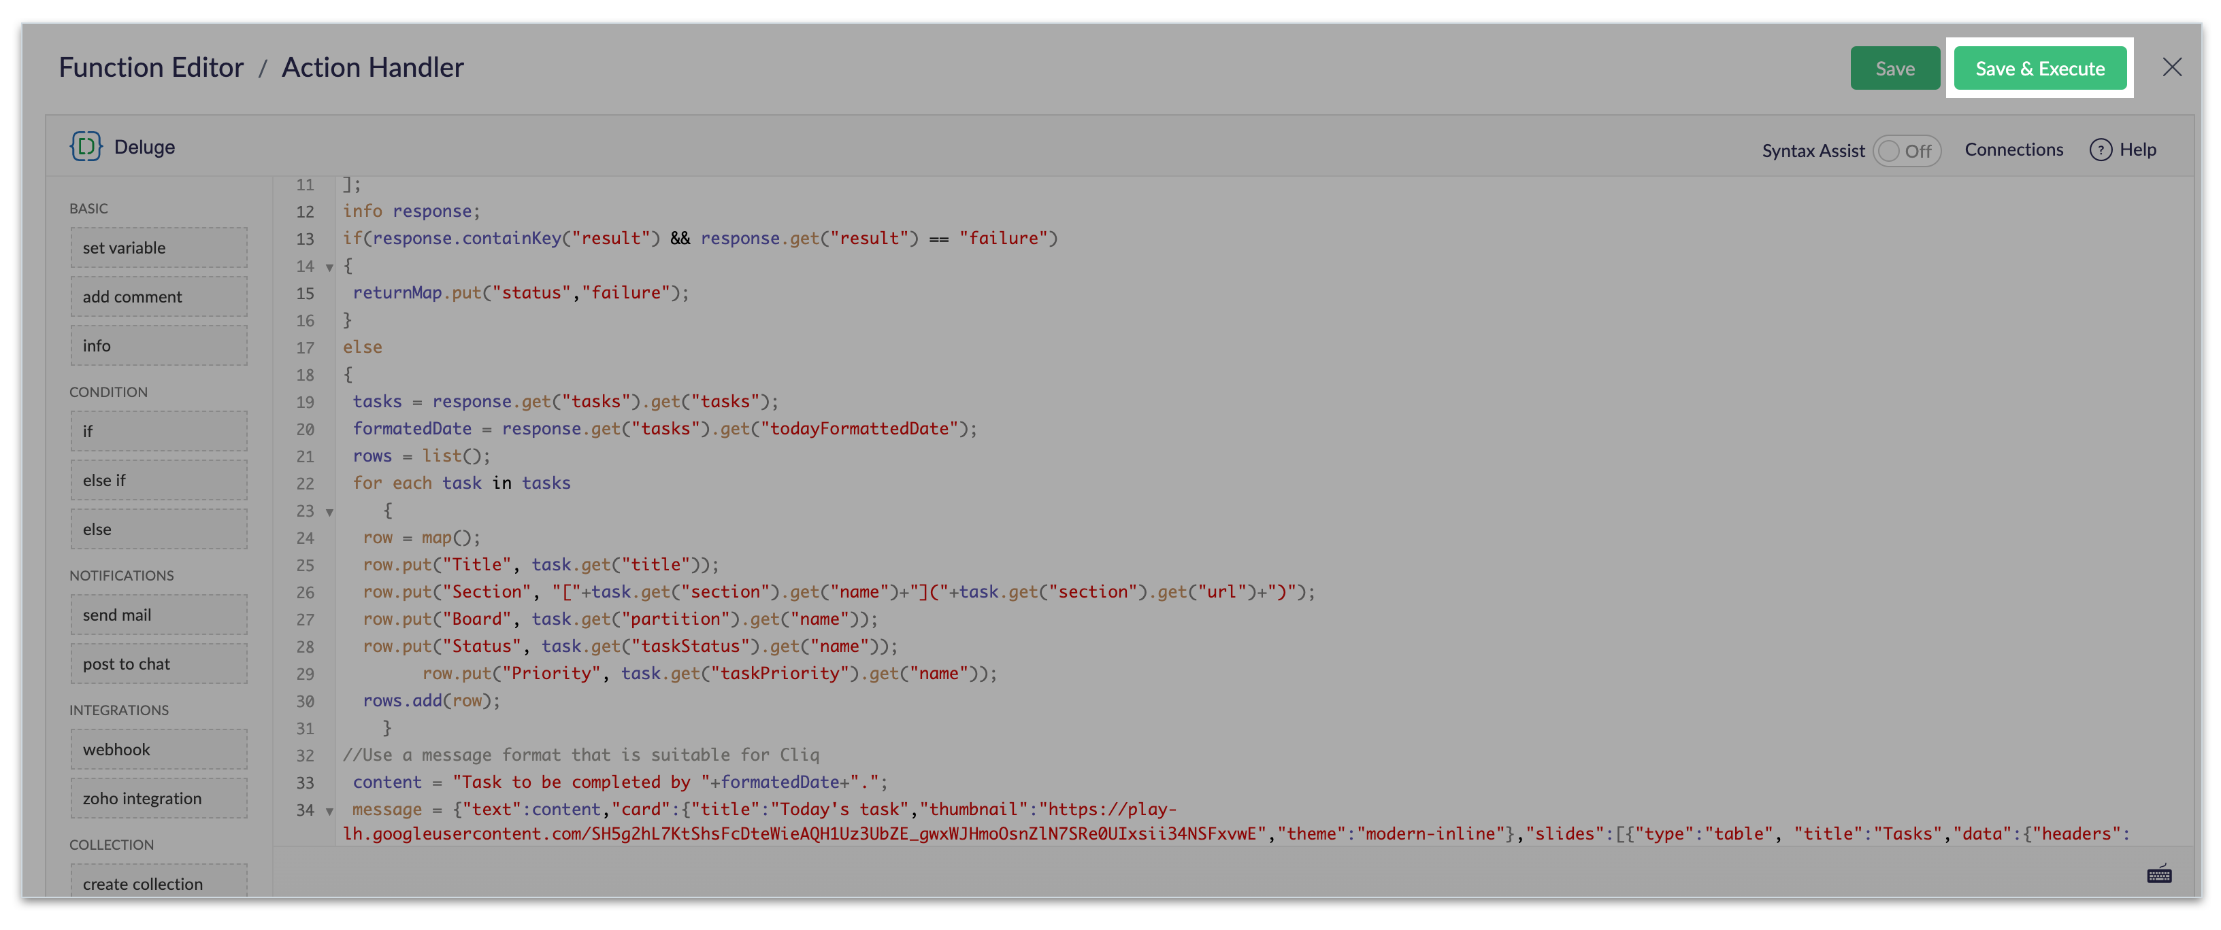Screen dimensions: 2221x930
Task: Choose the zoho integration block
Action: click(x=159, y=798)
